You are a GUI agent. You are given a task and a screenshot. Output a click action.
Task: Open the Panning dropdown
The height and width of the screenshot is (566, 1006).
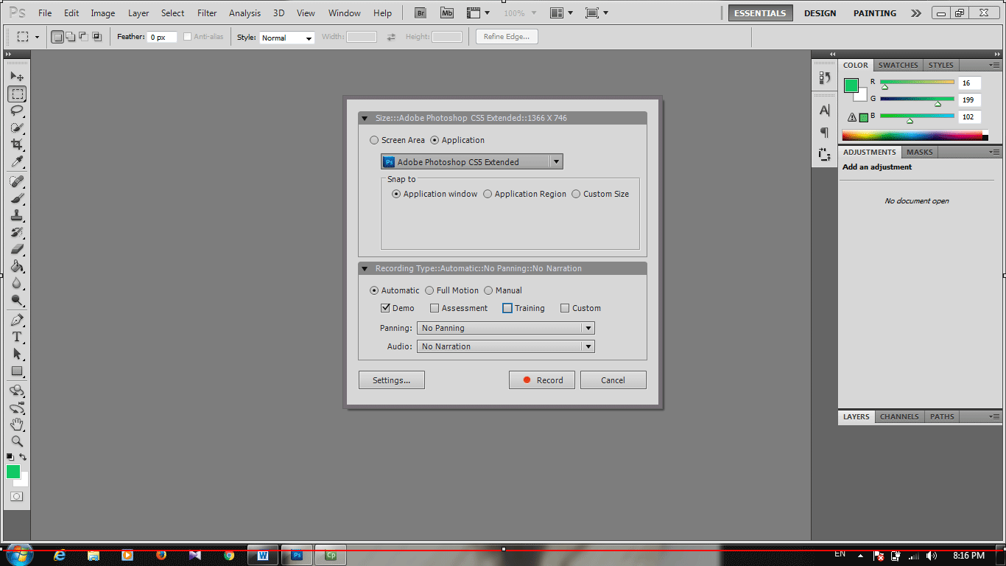click(506, 328)
